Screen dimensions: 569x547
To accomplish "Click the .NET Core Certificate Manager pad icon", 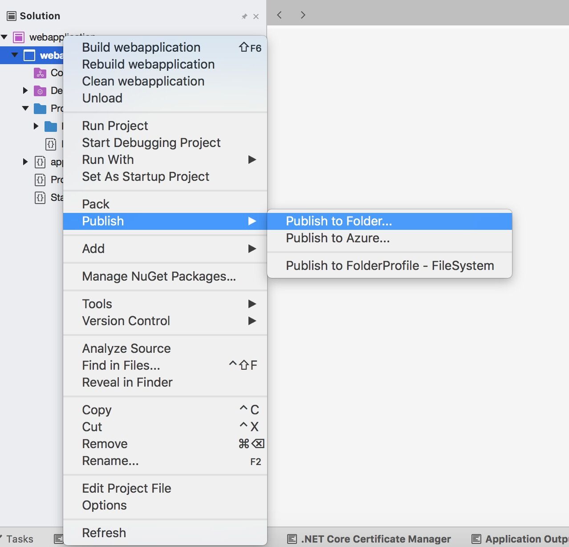I will click(292, 539).
